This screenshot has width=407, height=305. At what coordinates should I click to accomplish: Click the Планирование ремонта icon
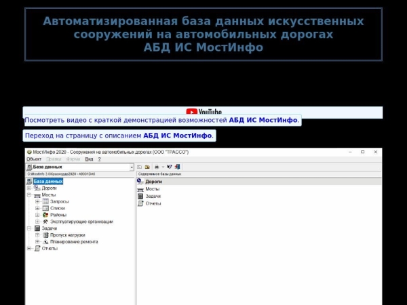coord(45,242)
